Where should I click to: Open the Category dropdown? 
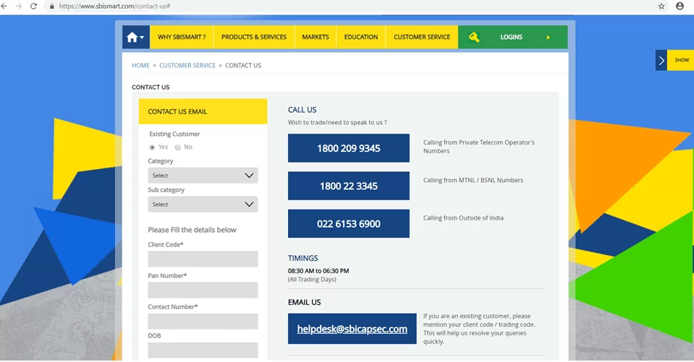click(x=203, y=176)
